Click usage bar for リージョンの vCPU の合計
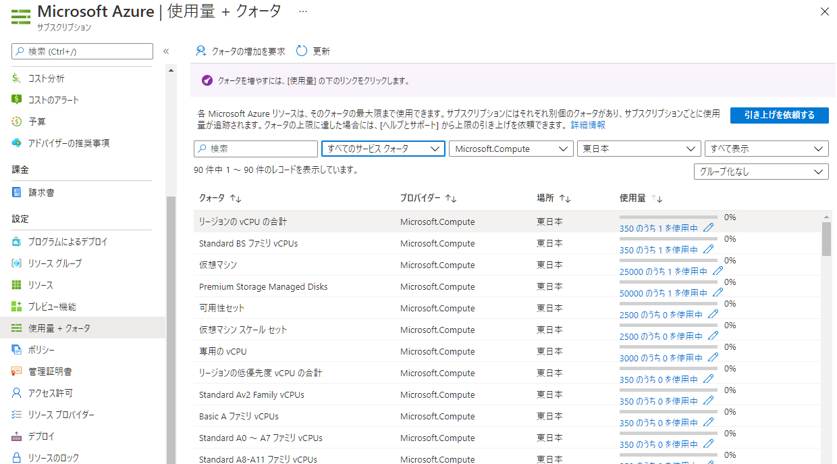The width and height of the screenshot is (837, 464). 668,217
